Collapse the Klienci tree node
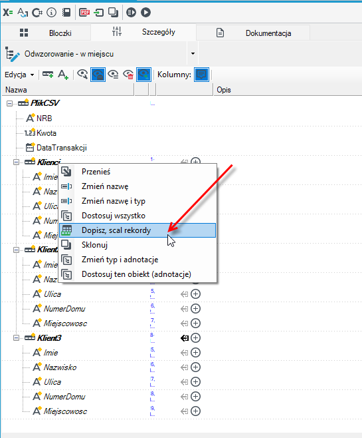This screenshot has width=362, height=438. pyautogui.click(x=16, y=162)
